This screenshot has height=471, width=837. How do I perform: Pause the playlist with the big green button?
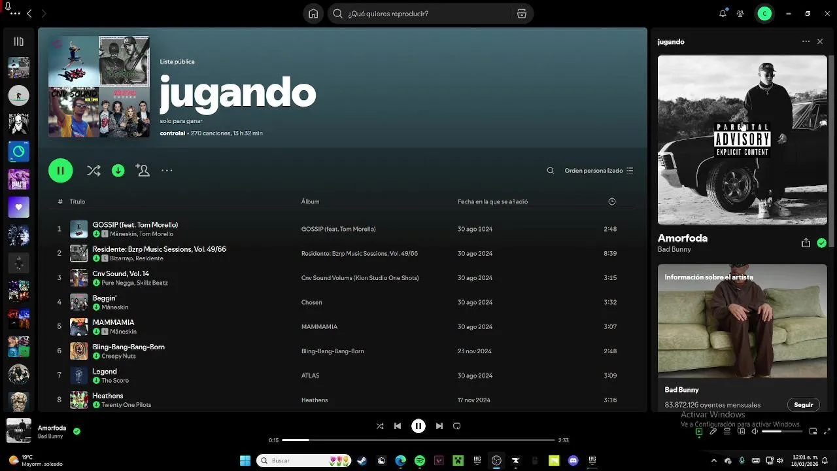tap(60, 171)
